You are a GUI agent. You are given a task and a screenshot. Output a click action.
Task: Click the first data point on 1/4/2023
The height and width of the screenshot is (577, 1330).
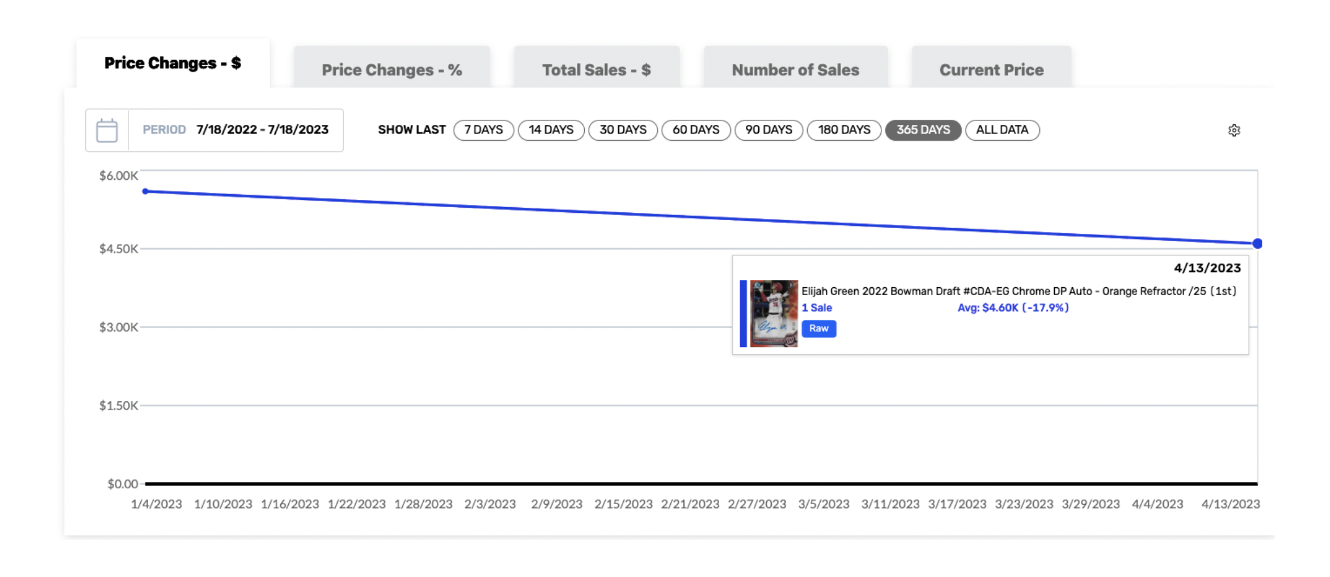[x=145, y=191]
